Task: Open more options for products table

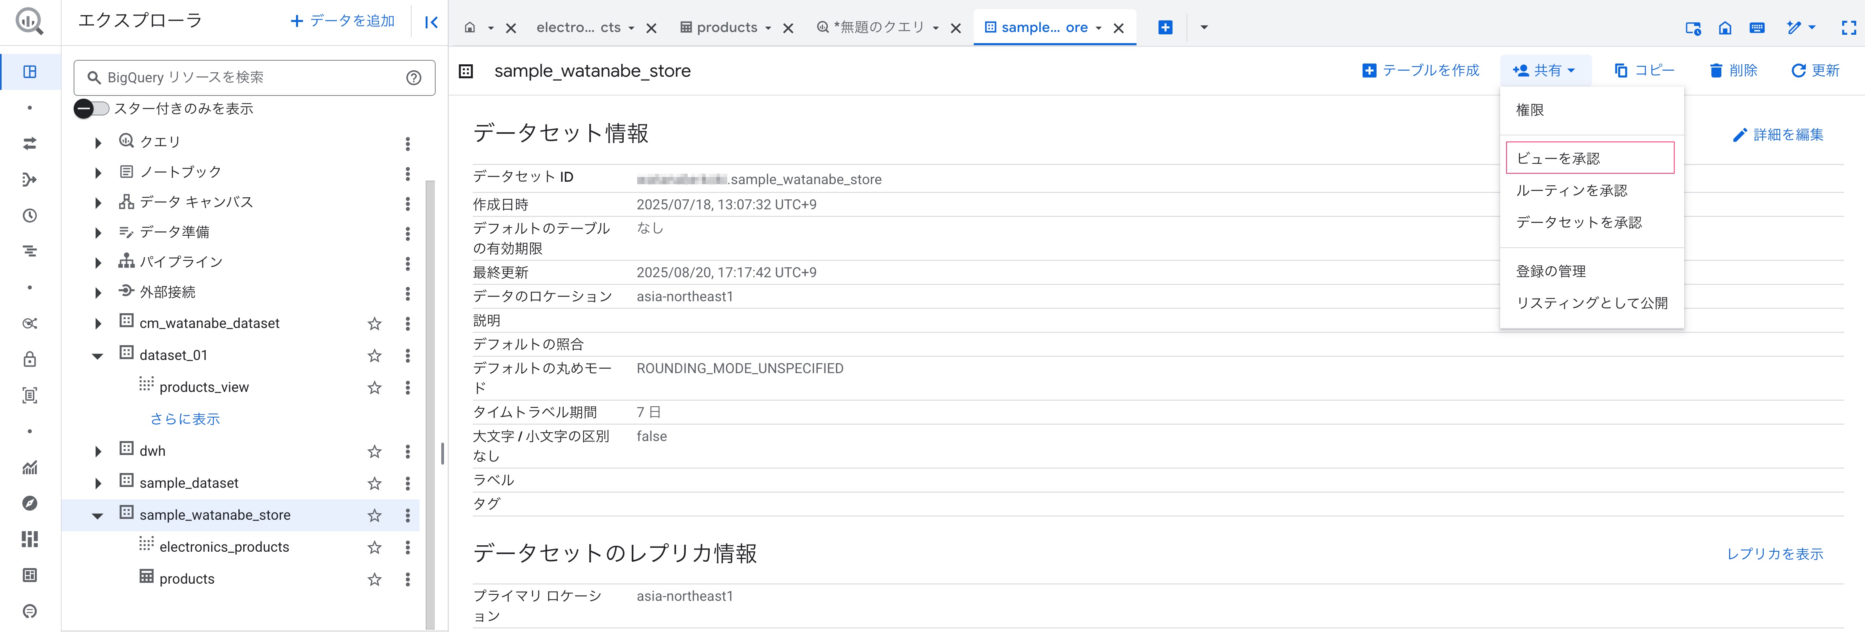Action: coord(408,579)
